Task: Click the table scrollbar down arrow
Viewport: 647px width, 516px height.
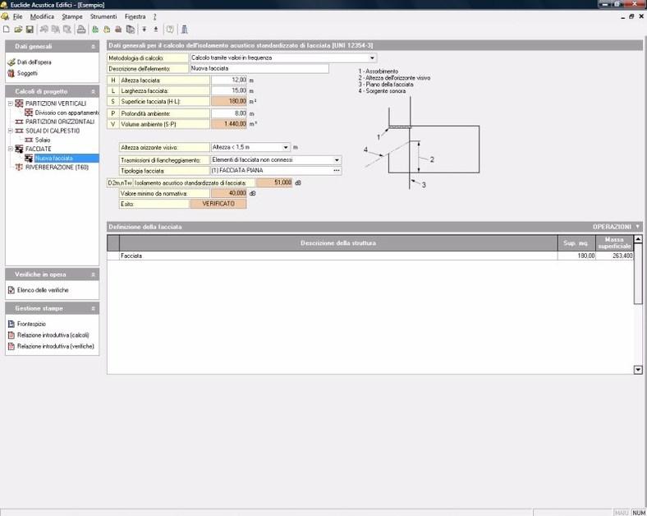Action: pyautogui.click(x=638, y=370)
